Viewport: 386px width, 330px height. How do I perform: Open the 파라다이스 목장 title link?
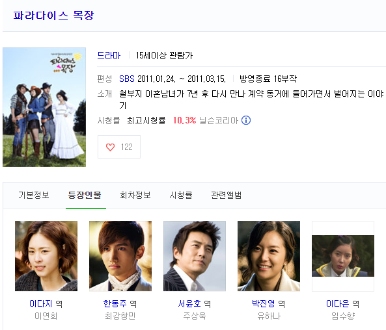[x=53, y=16]
